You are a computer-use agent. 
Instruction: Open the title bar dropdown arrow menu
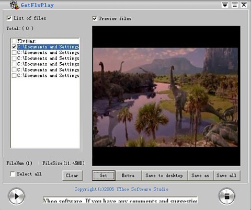225,5
